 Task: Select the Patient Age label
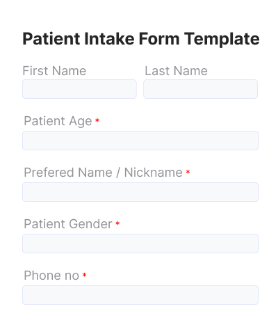(58, 121)
